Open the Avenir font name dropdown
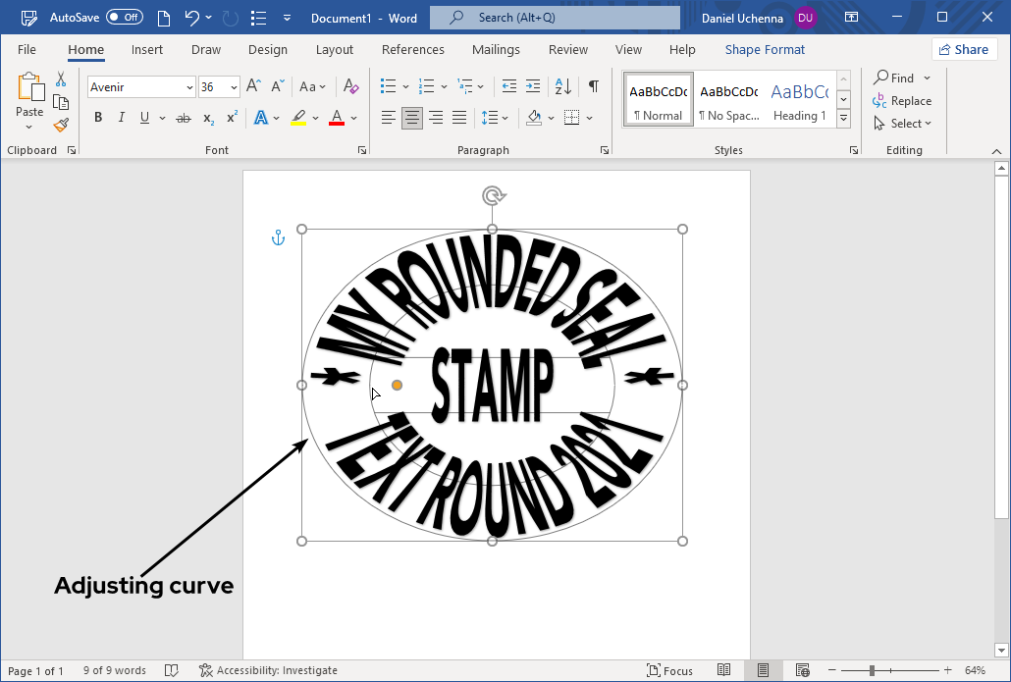The width and height of the screenshot is (1011, 682). [x=188, y=86]
